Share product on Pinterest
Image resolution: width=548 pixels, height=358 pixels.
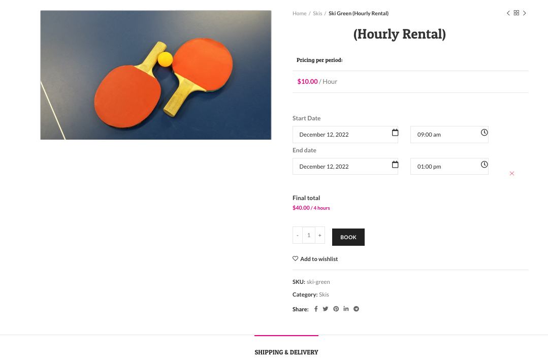(336, 309)
